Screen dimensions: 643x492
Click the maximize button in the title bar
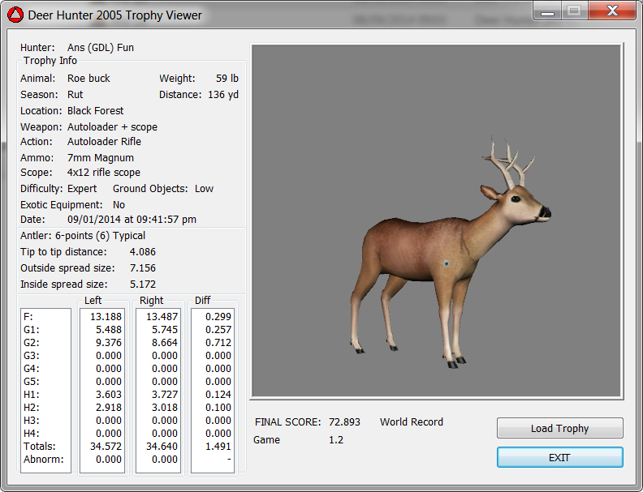click(x=573, y=11)
